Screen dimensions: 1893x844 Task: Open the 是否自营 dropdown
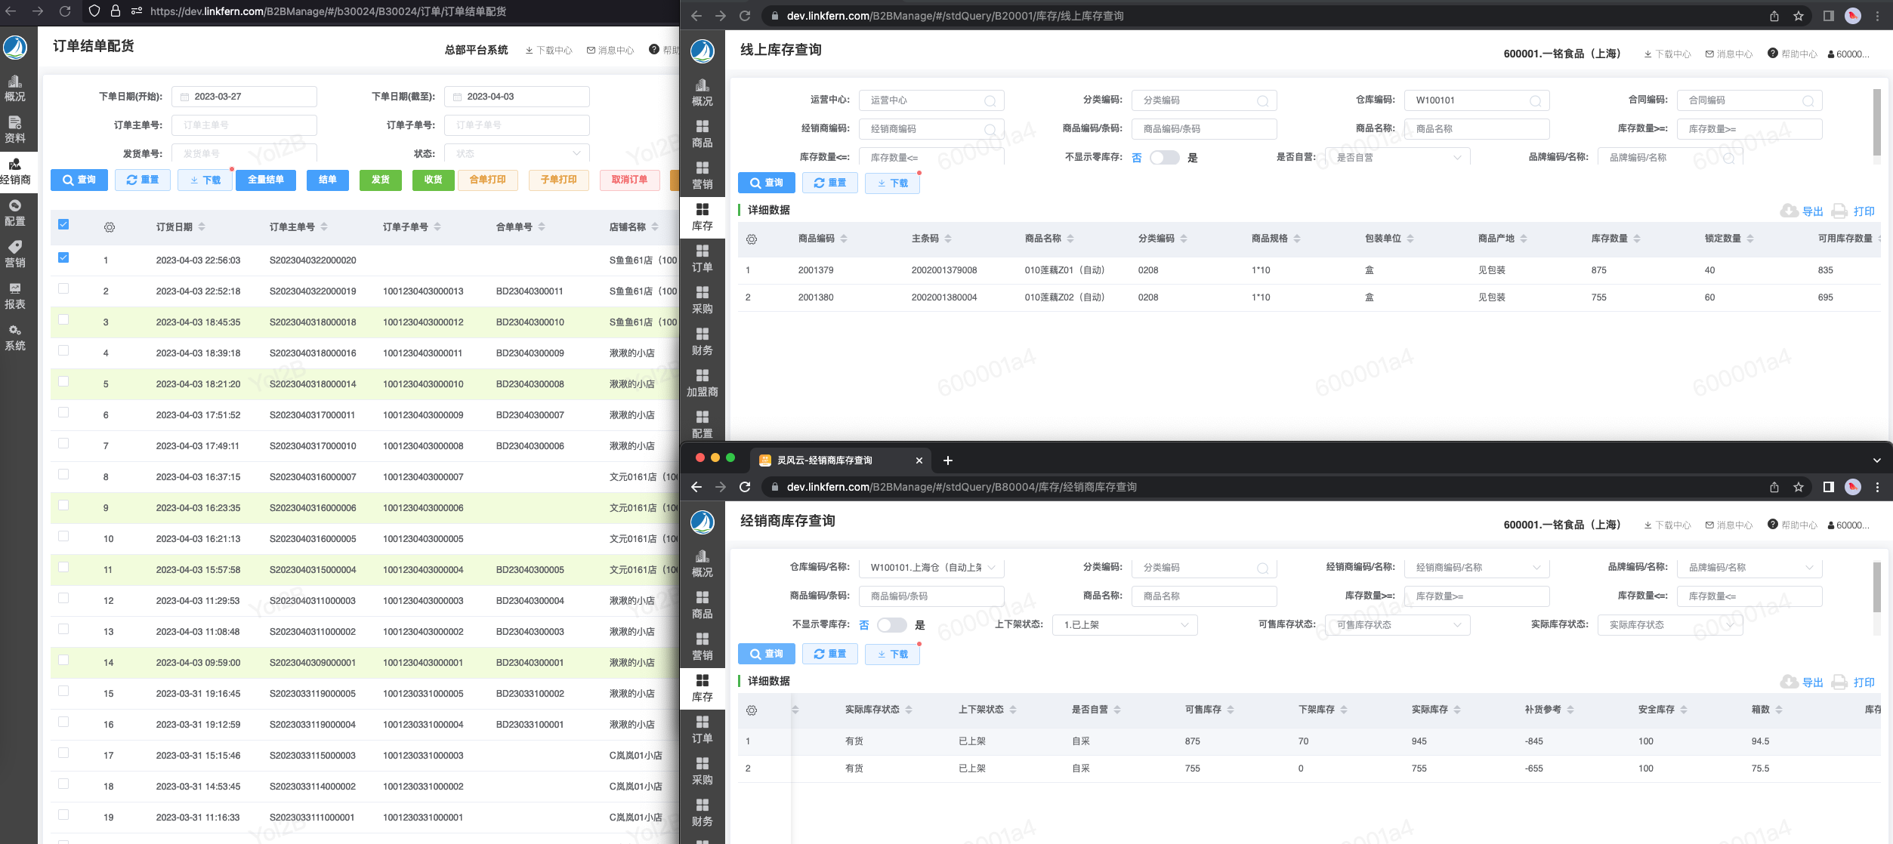point(1397,158)
